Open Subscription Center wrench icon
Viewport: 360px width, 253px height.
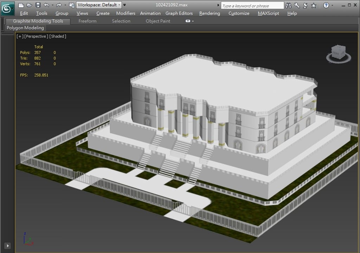click(x=297, y=5)
